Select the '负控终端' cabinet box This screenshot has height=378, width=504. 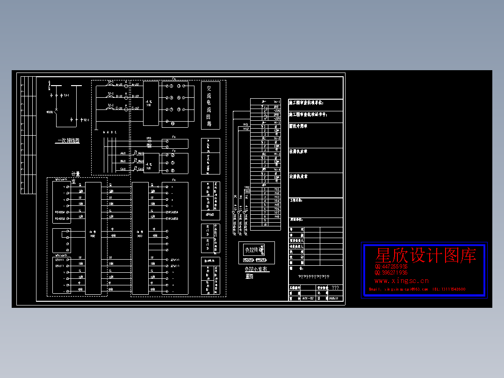click(254, 250)
